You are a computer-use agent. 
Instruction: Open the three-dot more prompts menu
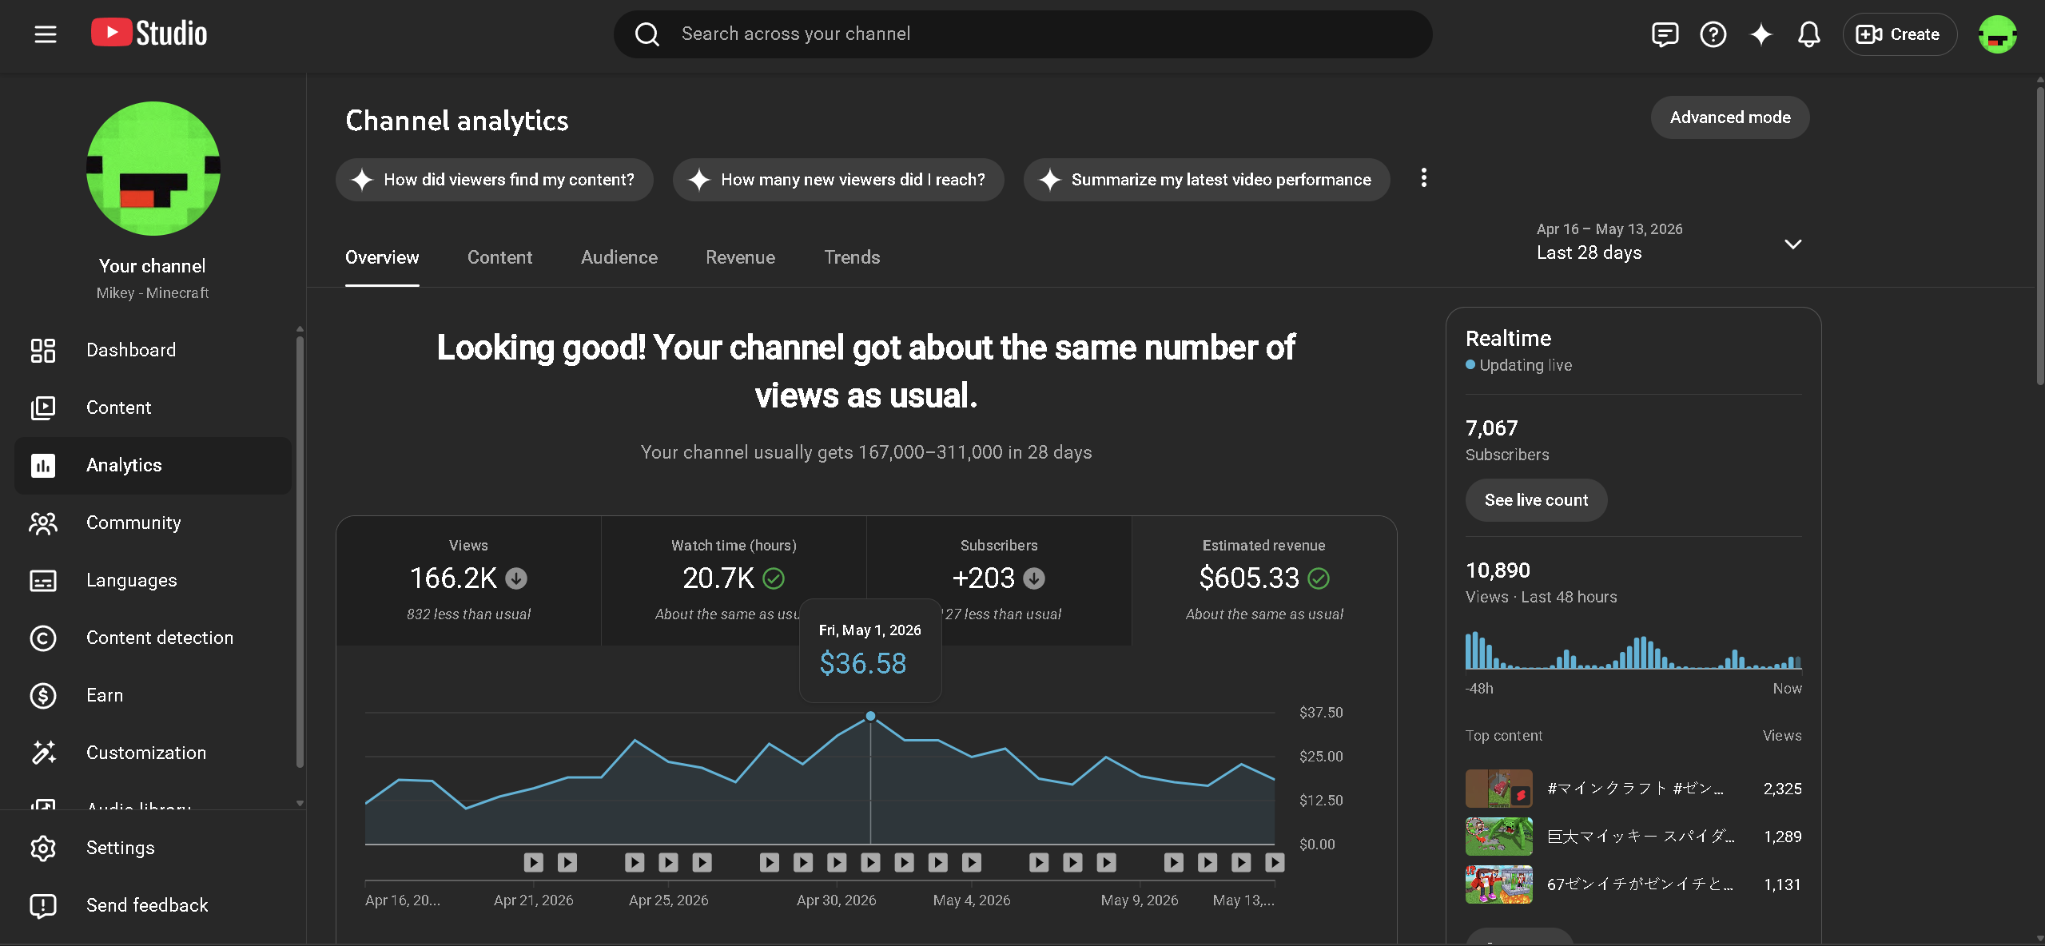pos(1423,178)
